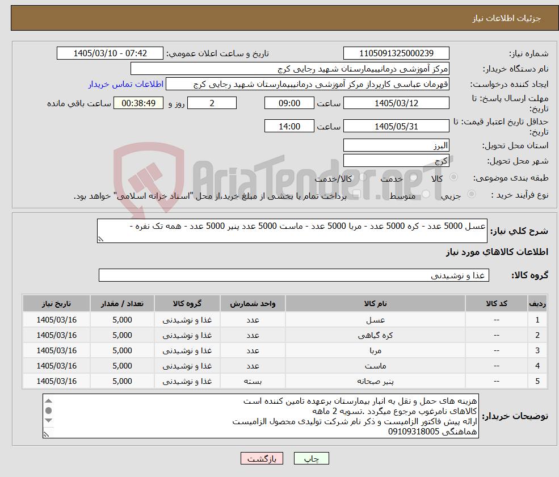
Task: Click the deadline time field 09:00
Action: (289, 103)
